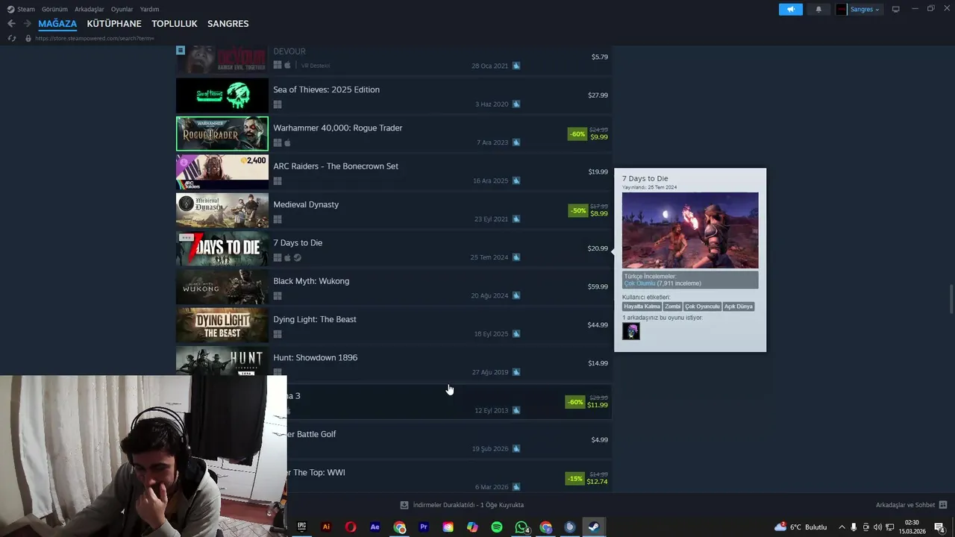Show hidden tray icons chevron

(842, 527)
